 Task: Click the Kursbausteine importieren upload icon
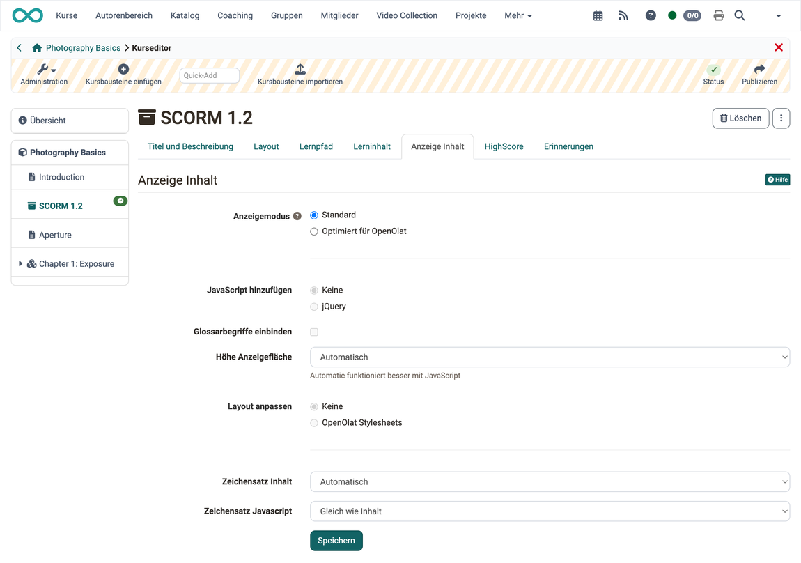point(300,69)
